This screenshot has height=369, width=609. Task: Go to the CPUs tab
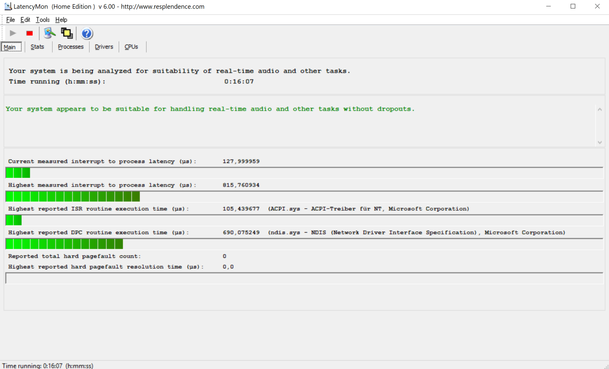[x=131, y=47]
